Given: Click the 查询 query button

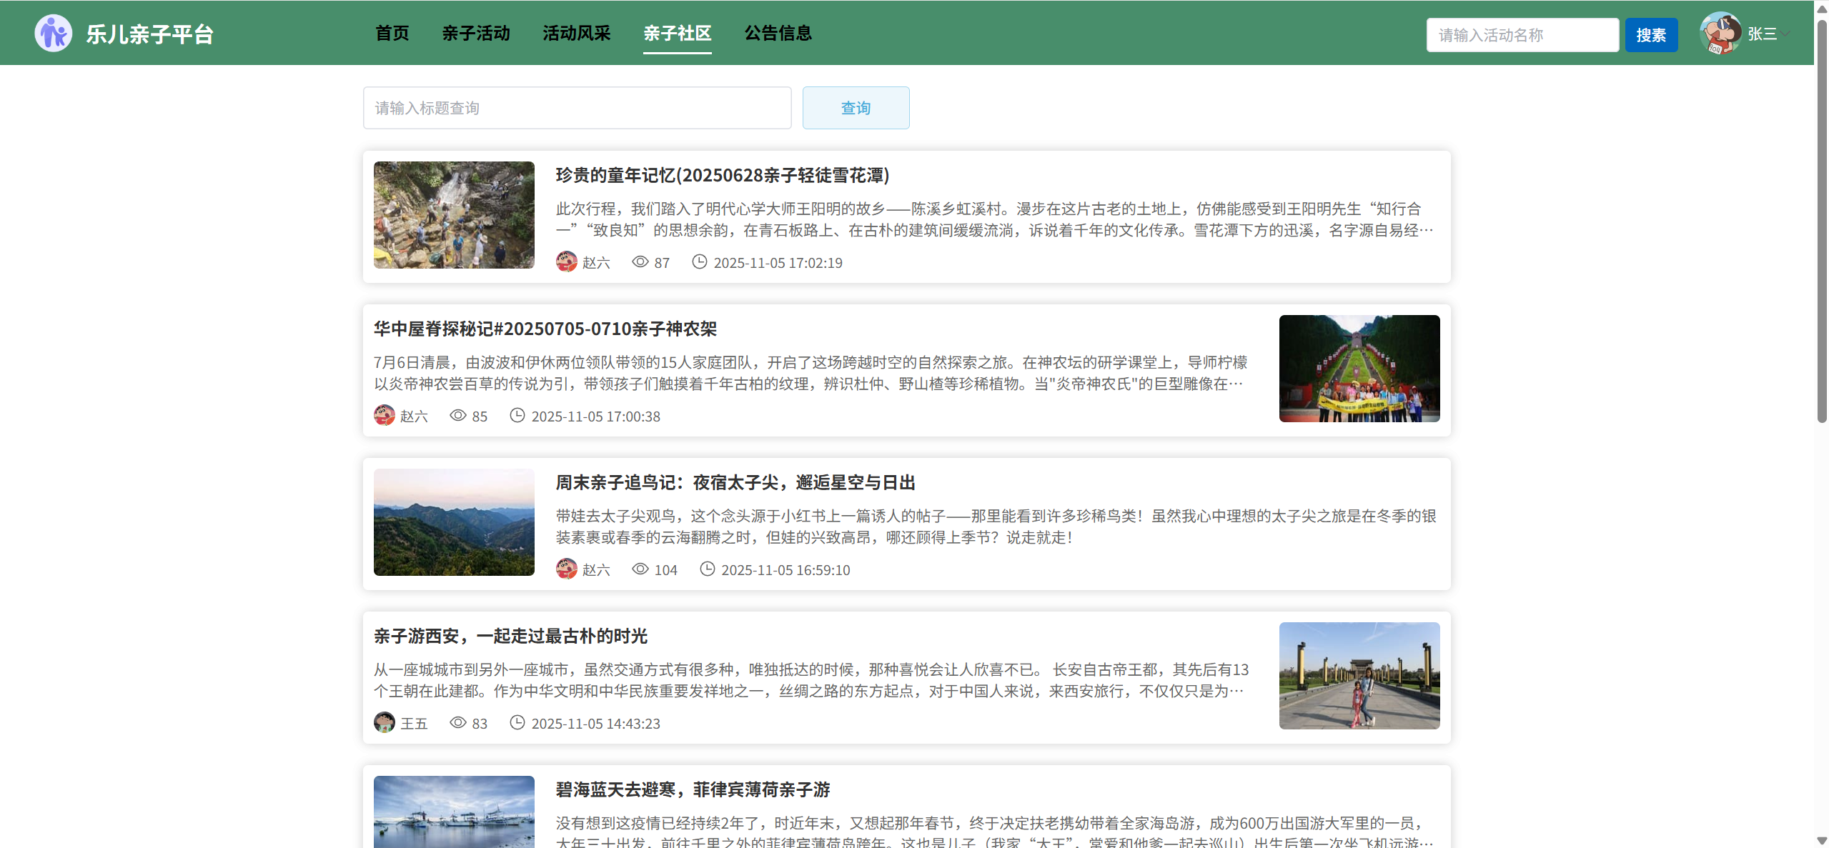Looking at the screenshot, I should [856, 108].
